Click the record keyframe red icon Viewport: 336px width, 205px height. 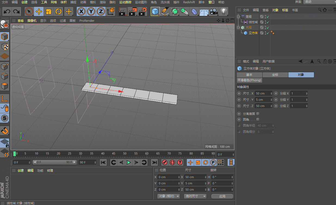coord(164,162)
